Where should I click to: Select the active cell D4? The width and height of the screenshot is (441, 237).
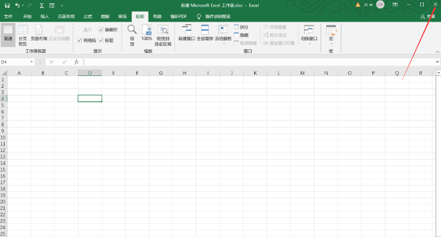pos(90,98)
